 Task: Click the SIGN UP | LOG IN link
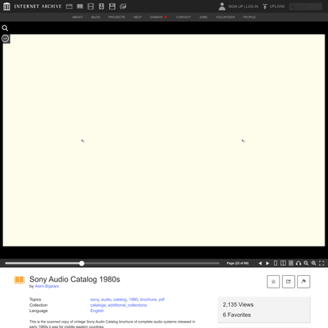(x=243, y=6)
